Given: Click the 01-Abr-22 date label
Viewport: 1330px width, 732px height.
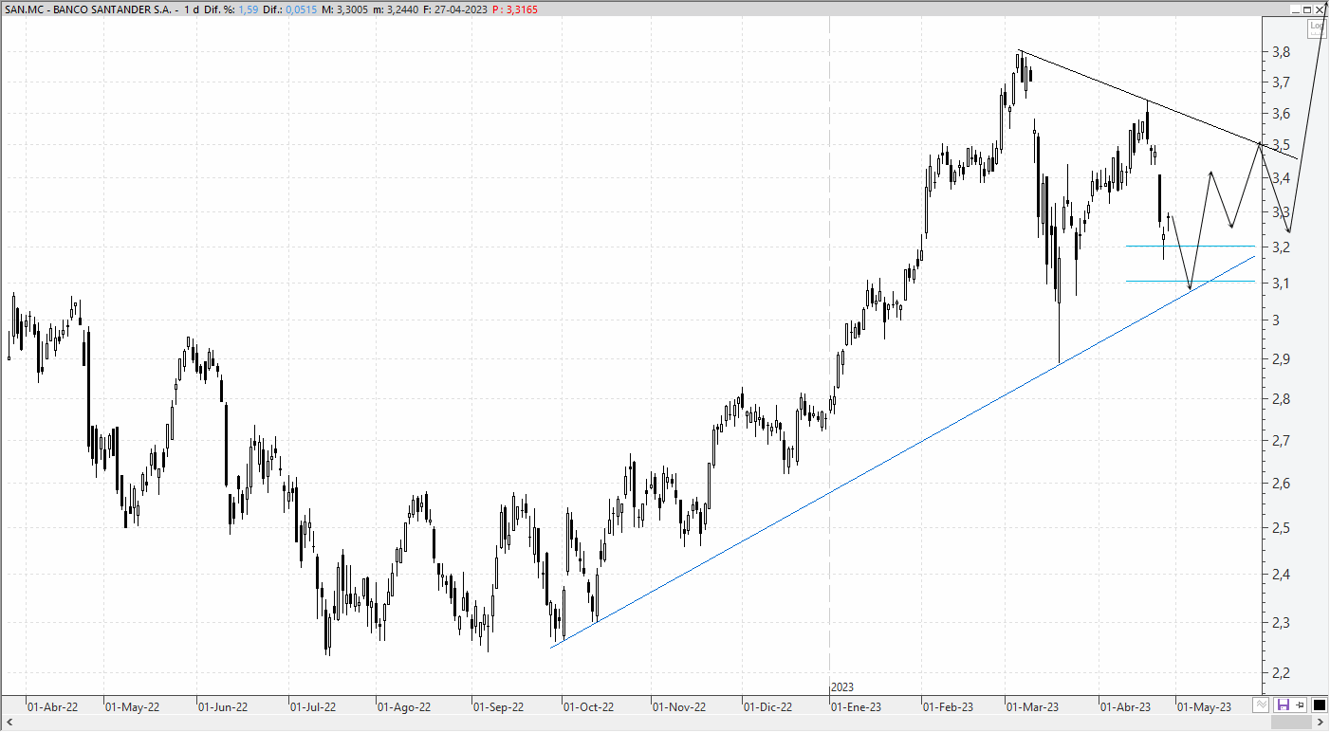Looking at the screenshot, I should (52, 706).
